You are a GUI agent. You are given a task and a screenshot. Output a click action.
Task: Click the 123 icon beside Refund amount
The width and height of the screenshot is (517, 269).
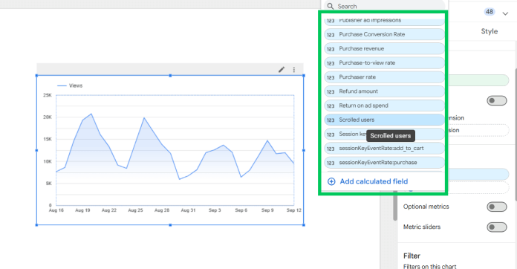(x=331, y=91)
